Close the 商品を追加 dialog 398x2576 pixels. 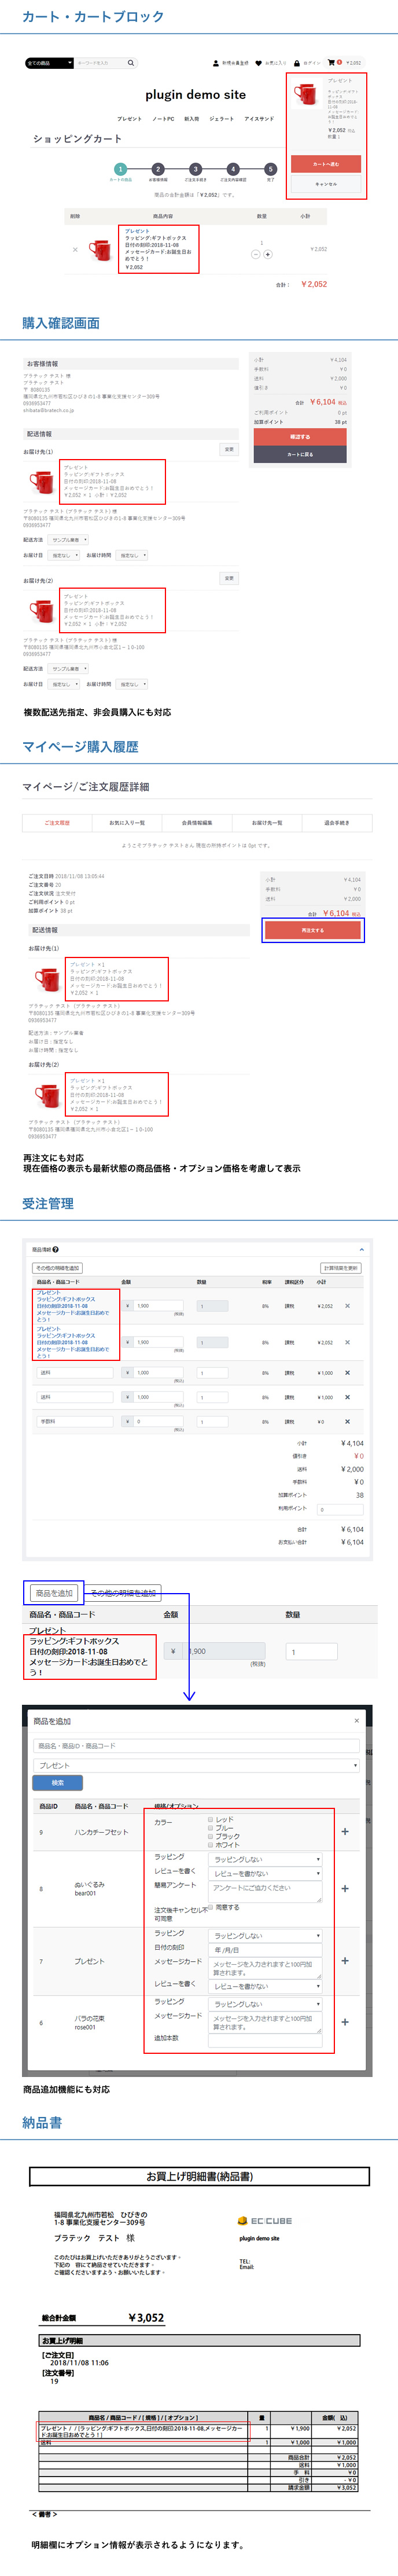[x=357, y=1721]
